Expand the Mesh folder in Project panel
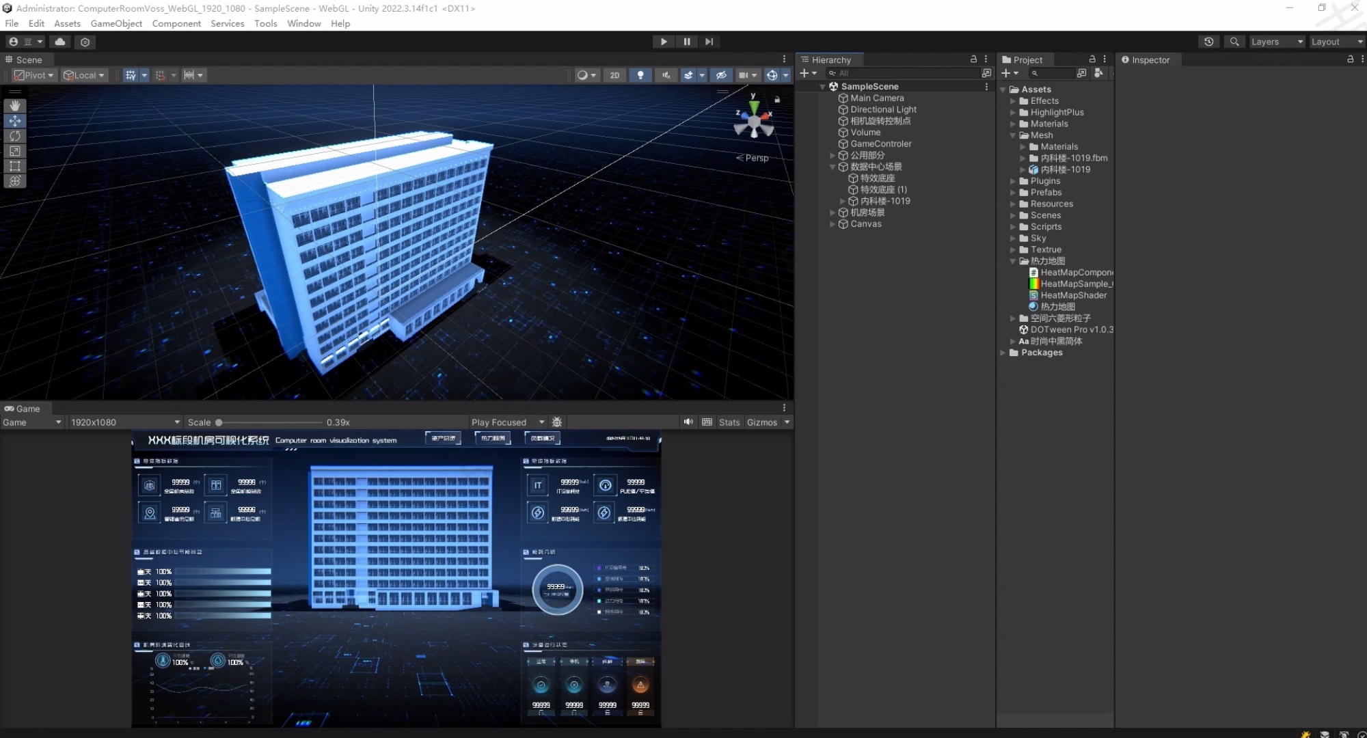 pos(1012,135)
